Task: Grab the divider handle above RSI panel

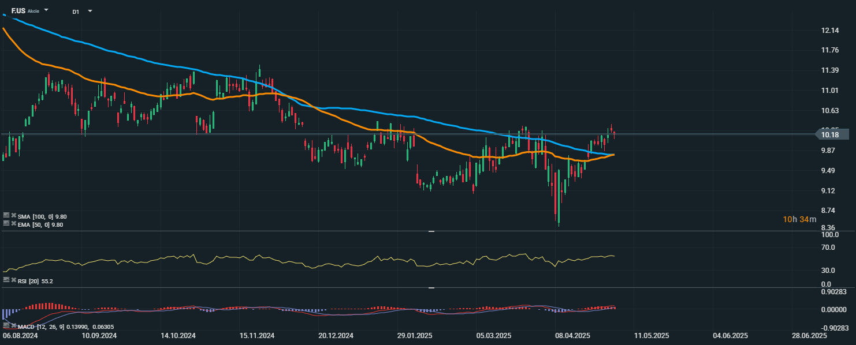Action: pos(431,231)
